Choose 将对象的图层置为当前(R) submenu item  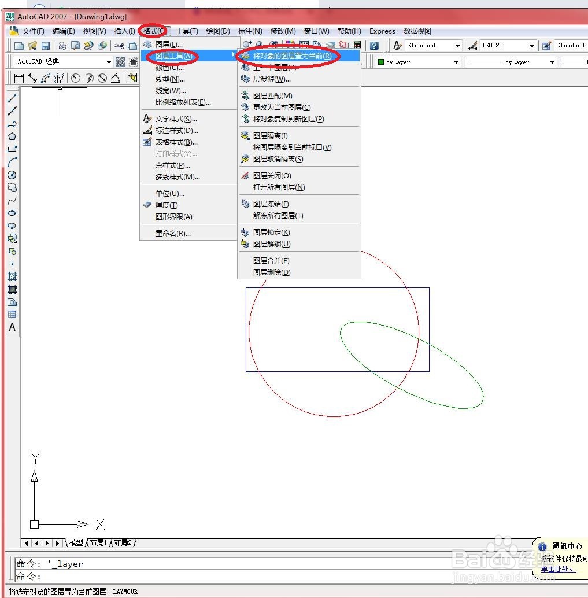[x=299, y=56]
